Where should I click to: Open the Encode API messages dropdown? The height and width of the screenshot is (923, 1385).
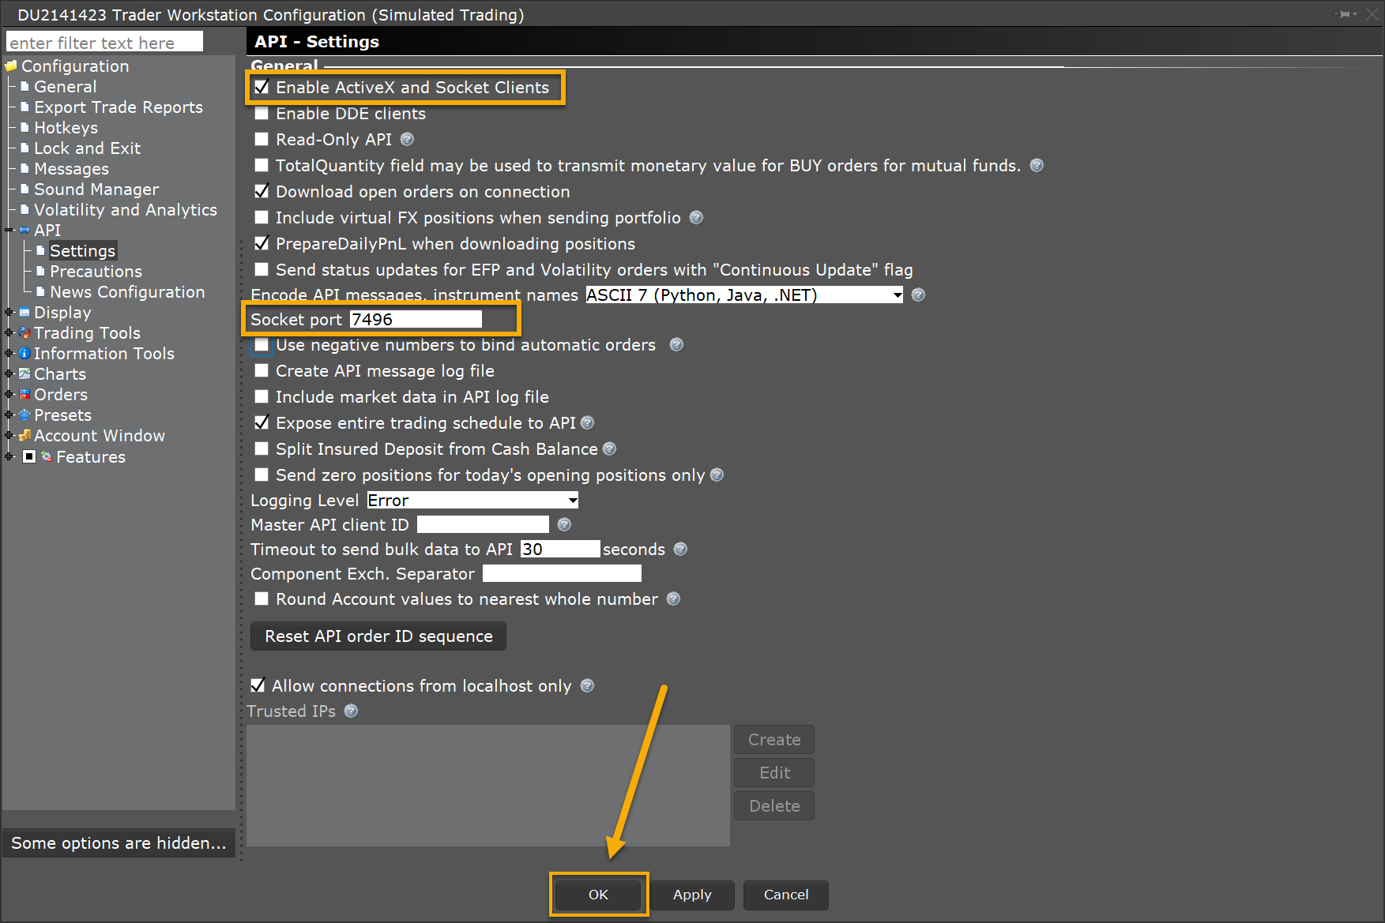click(744, 295)
